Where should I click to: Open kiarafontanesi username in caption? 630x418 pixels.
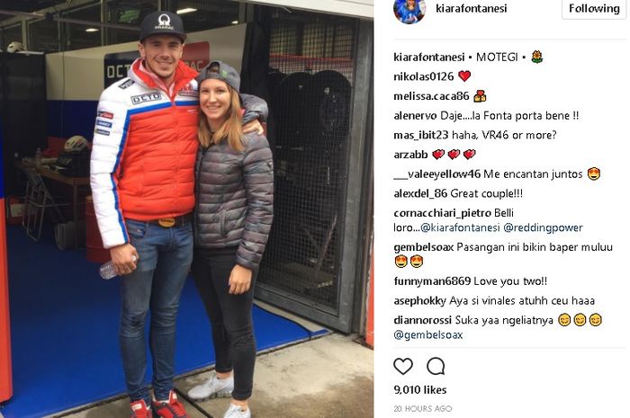point(429,58)
